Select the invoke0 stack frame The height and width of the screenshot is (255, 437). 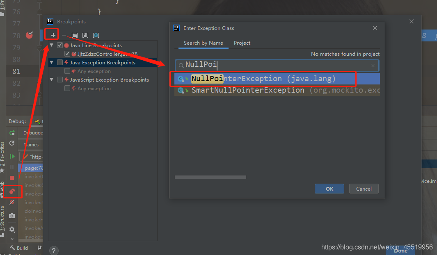point(31,177)
